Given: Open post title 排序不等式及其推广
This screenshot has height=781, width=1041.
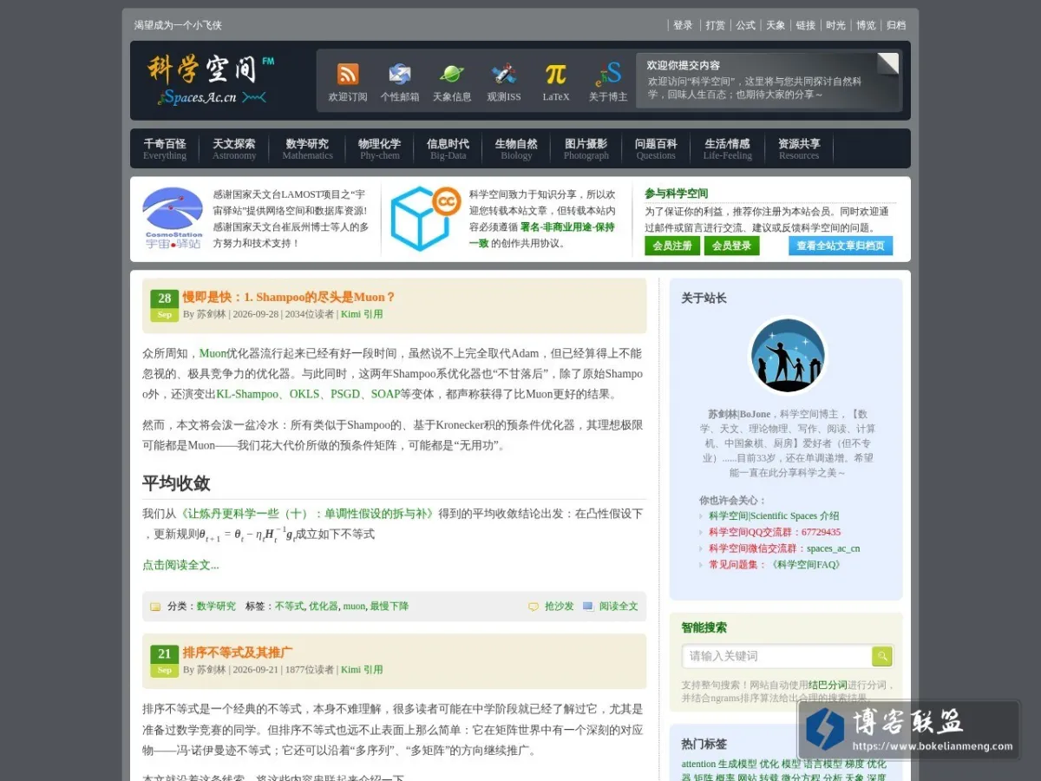Looking at the screenshot, I should point(237,653).
